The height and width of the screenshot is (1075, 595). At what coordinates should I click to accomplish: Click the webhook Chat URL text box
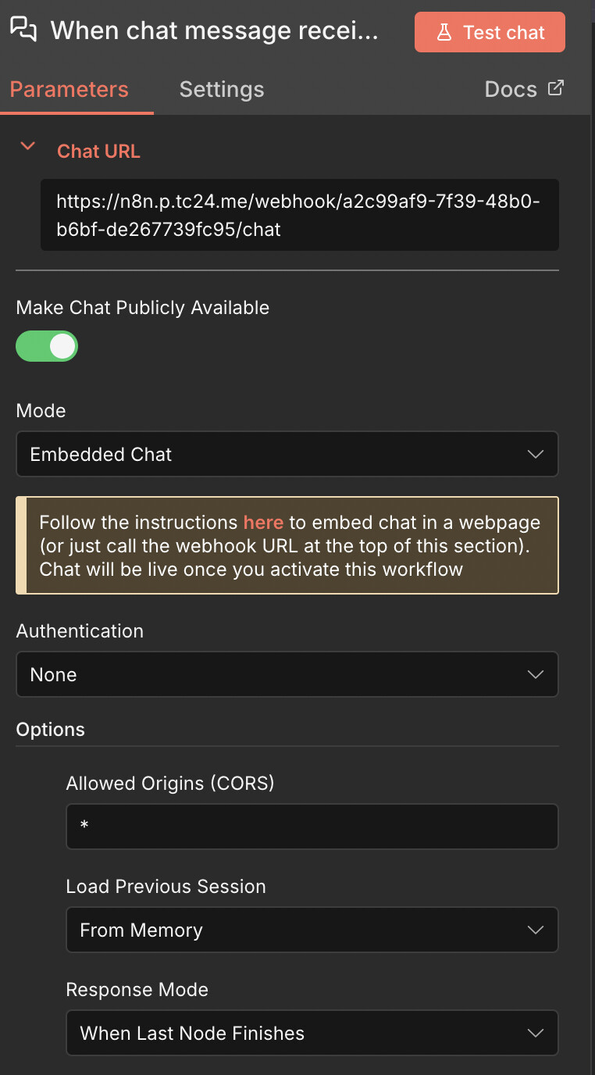click(299, 215)
